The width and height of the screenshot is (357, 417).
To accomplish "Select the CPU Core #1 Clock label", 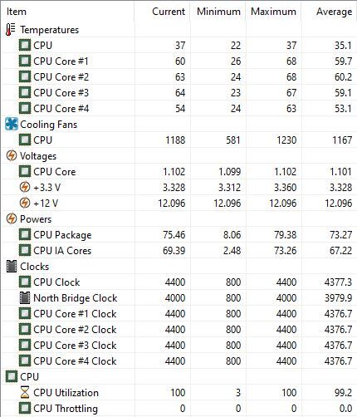I will pos(75,314).
